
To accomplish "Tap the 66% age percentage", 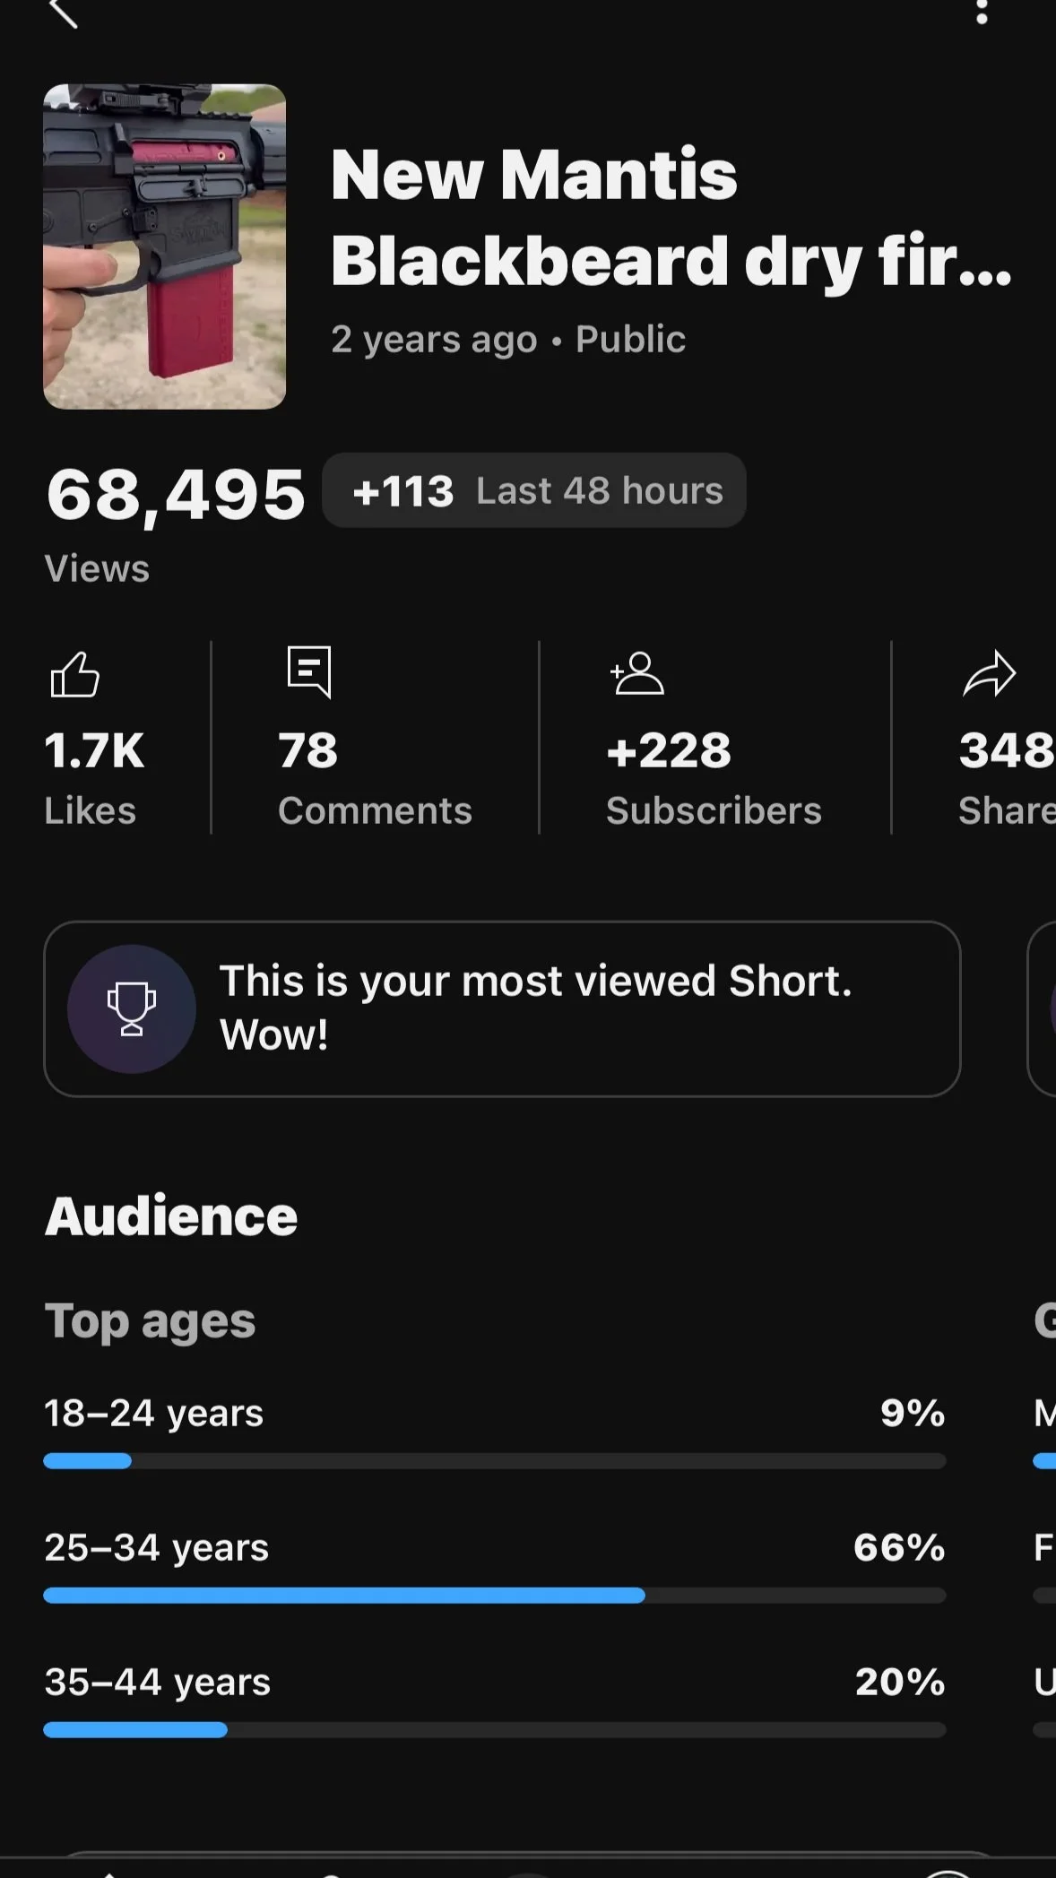I will tap(899, 1548).
